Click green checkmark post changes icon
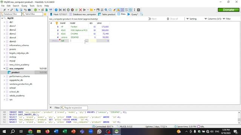 (x=76, y=10)
